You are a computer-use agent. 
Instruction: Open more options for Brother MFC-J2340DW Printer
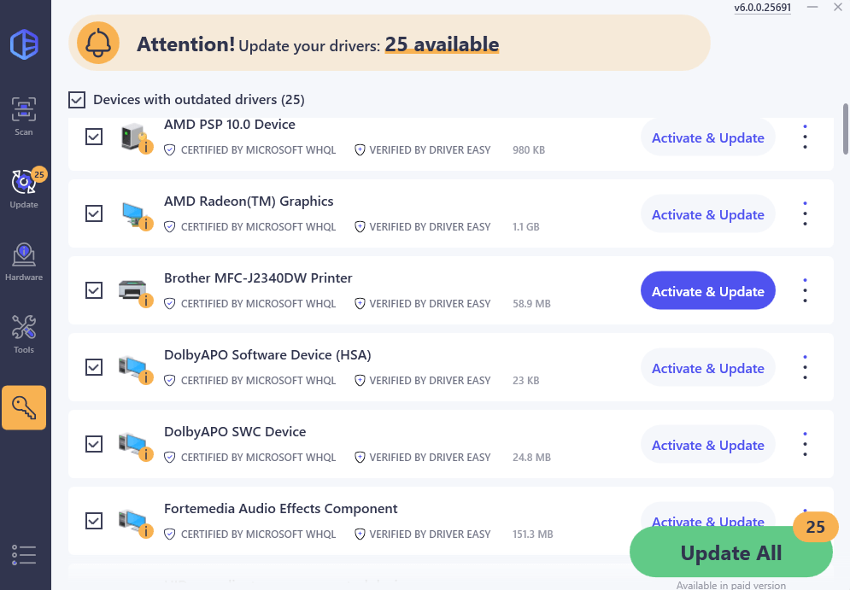pyautogui.click(x=805, y=291)
